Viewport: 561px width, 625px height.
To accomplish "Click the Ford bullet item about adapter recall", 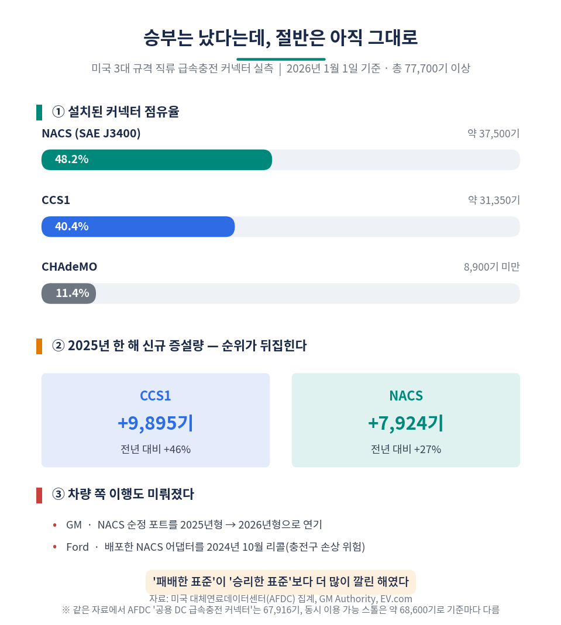I will click(x=216, y=547).
